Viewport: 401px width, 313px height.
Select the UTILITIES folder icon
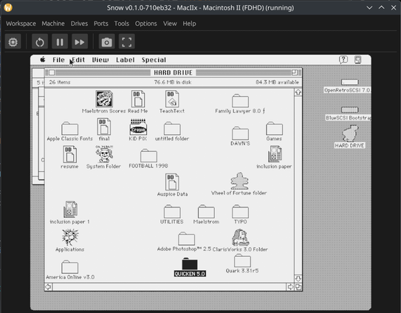172,211
